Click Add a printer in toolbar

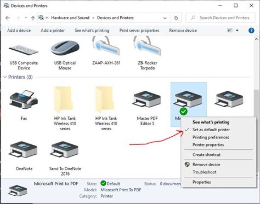[x=53, y=30]
